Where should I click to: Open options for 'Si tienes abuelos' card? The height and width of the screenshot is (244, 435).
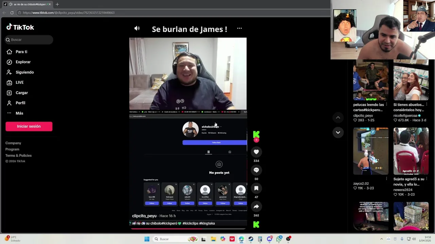(x=427, y=104)
